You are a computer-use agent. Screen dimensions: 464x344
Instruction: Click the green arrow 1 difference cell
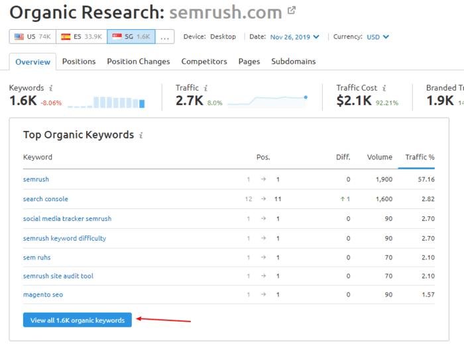(345, 199)
